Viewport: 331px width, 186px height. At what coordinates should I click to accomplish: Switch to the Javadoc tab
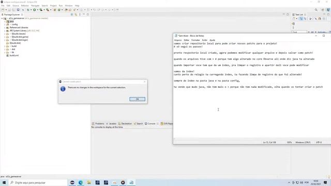point(111,123)
